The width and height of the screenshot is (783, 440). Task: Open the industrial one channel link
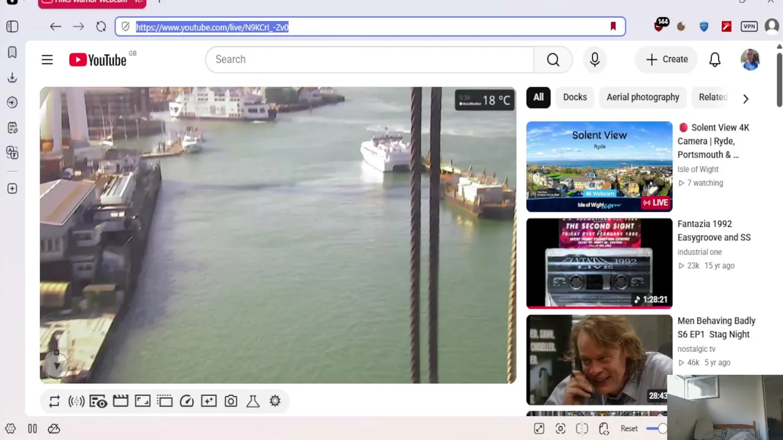pyautogui.click(x=700, y=252)
